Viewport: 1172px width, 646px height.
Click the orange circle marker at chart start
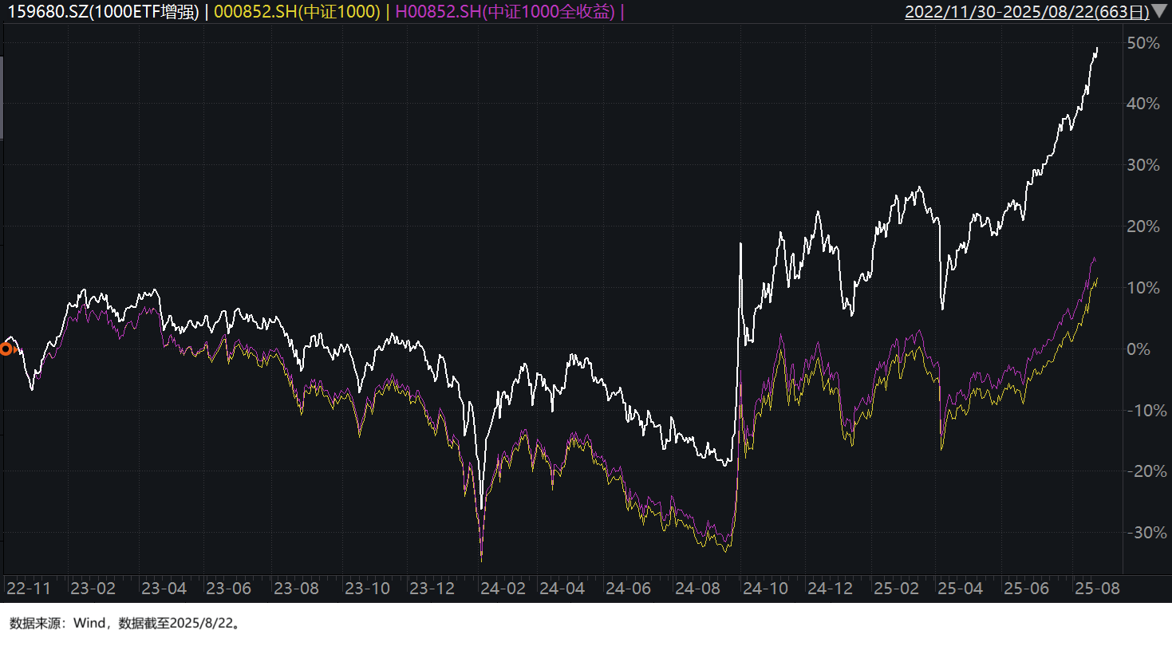tap(6, 349)
